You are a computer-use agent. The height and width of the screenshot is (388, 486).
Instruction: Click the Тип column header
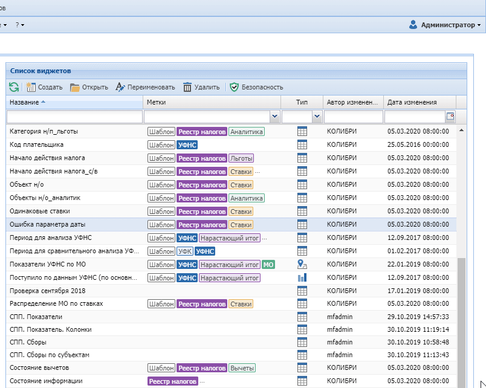pyautogui.click(x=302, y=102)
